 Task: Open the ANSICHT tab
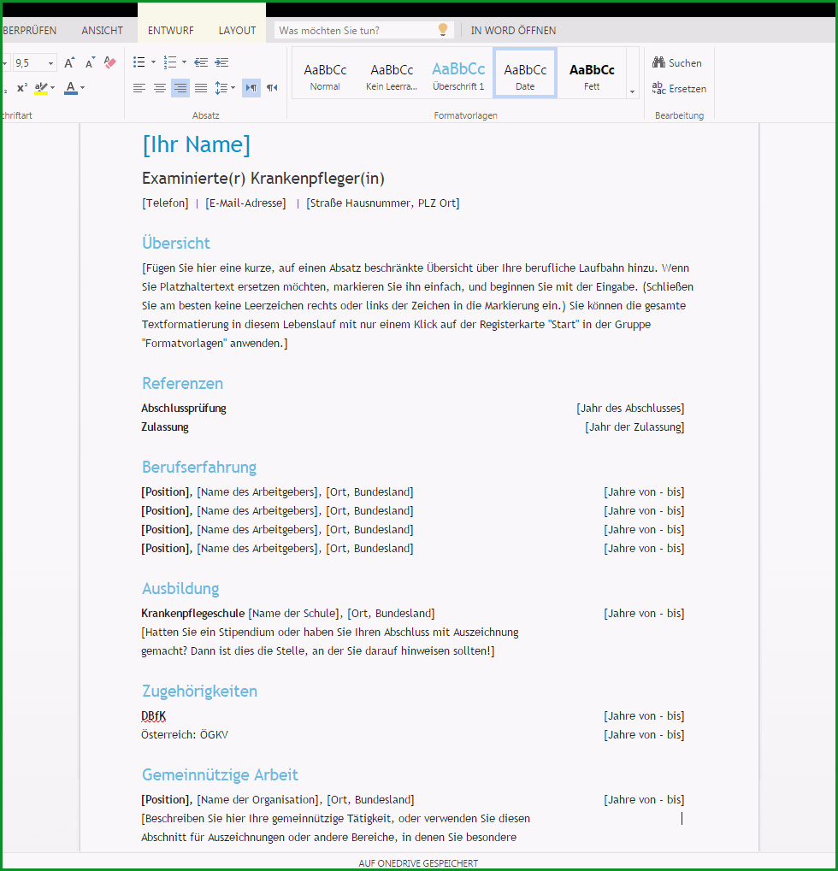103,31
